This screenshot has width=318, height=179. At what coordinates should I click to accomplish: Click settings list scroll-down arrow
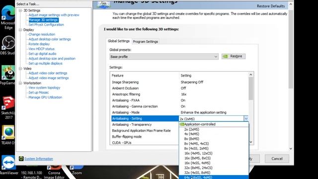click(251, 142)
